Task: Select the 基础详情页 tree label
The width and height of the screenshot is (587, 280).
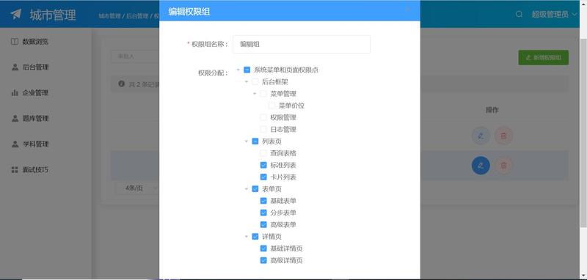Action: [x=286, y=248]
